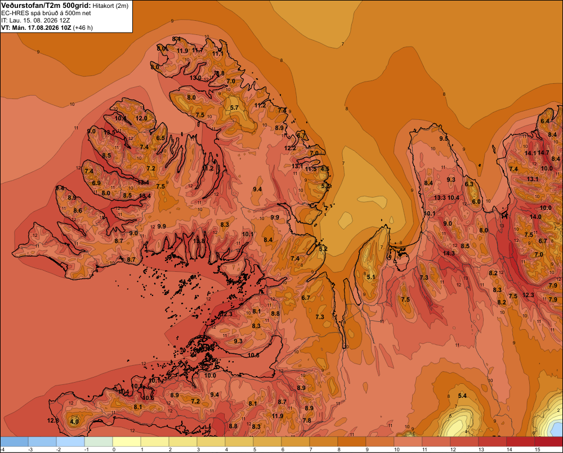The width and height of the screenshot is (563, 453).
Task: Click the '-4' label on the legend scale
Action: point(2,450)
